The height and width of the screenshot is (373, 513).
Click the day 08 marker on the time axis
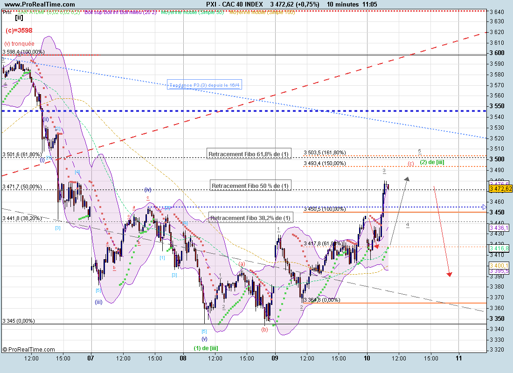click(x=183, y=358)
